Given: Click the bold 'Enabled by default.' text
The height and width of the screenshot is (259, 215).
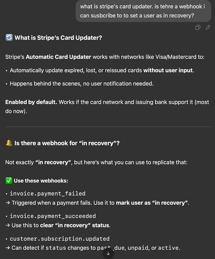Looking at the screenshot, I should click(x=31, y=102).
